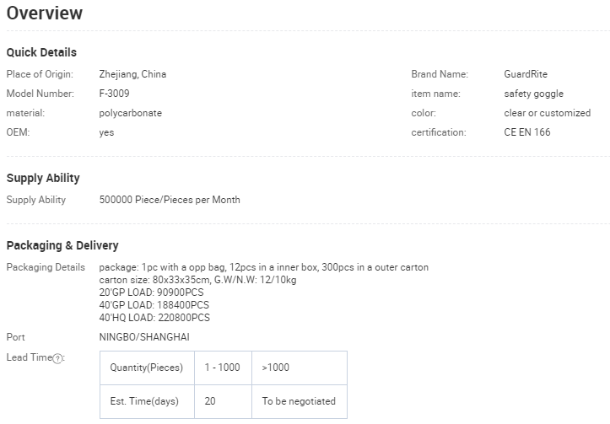Click the Supply Ability section heading
Screen dimensions: 610x424
point(43,178)
